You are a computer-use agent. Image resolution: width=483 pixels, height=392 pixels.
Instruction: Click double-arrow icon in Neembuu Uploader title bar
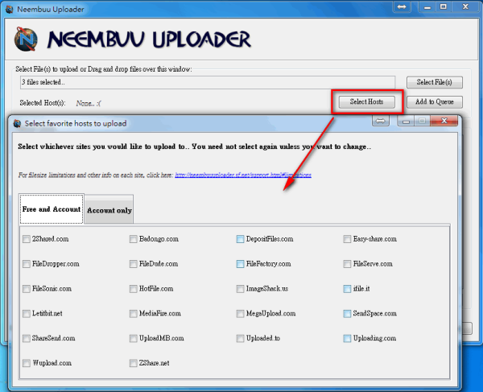tap(402, 6)
